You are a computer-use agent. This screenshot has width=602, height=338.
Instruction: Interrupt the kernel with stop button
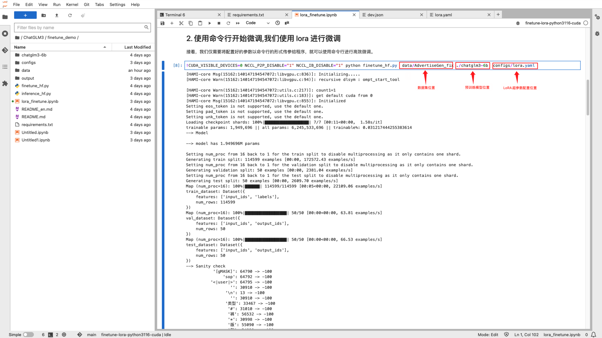[219, 23]
